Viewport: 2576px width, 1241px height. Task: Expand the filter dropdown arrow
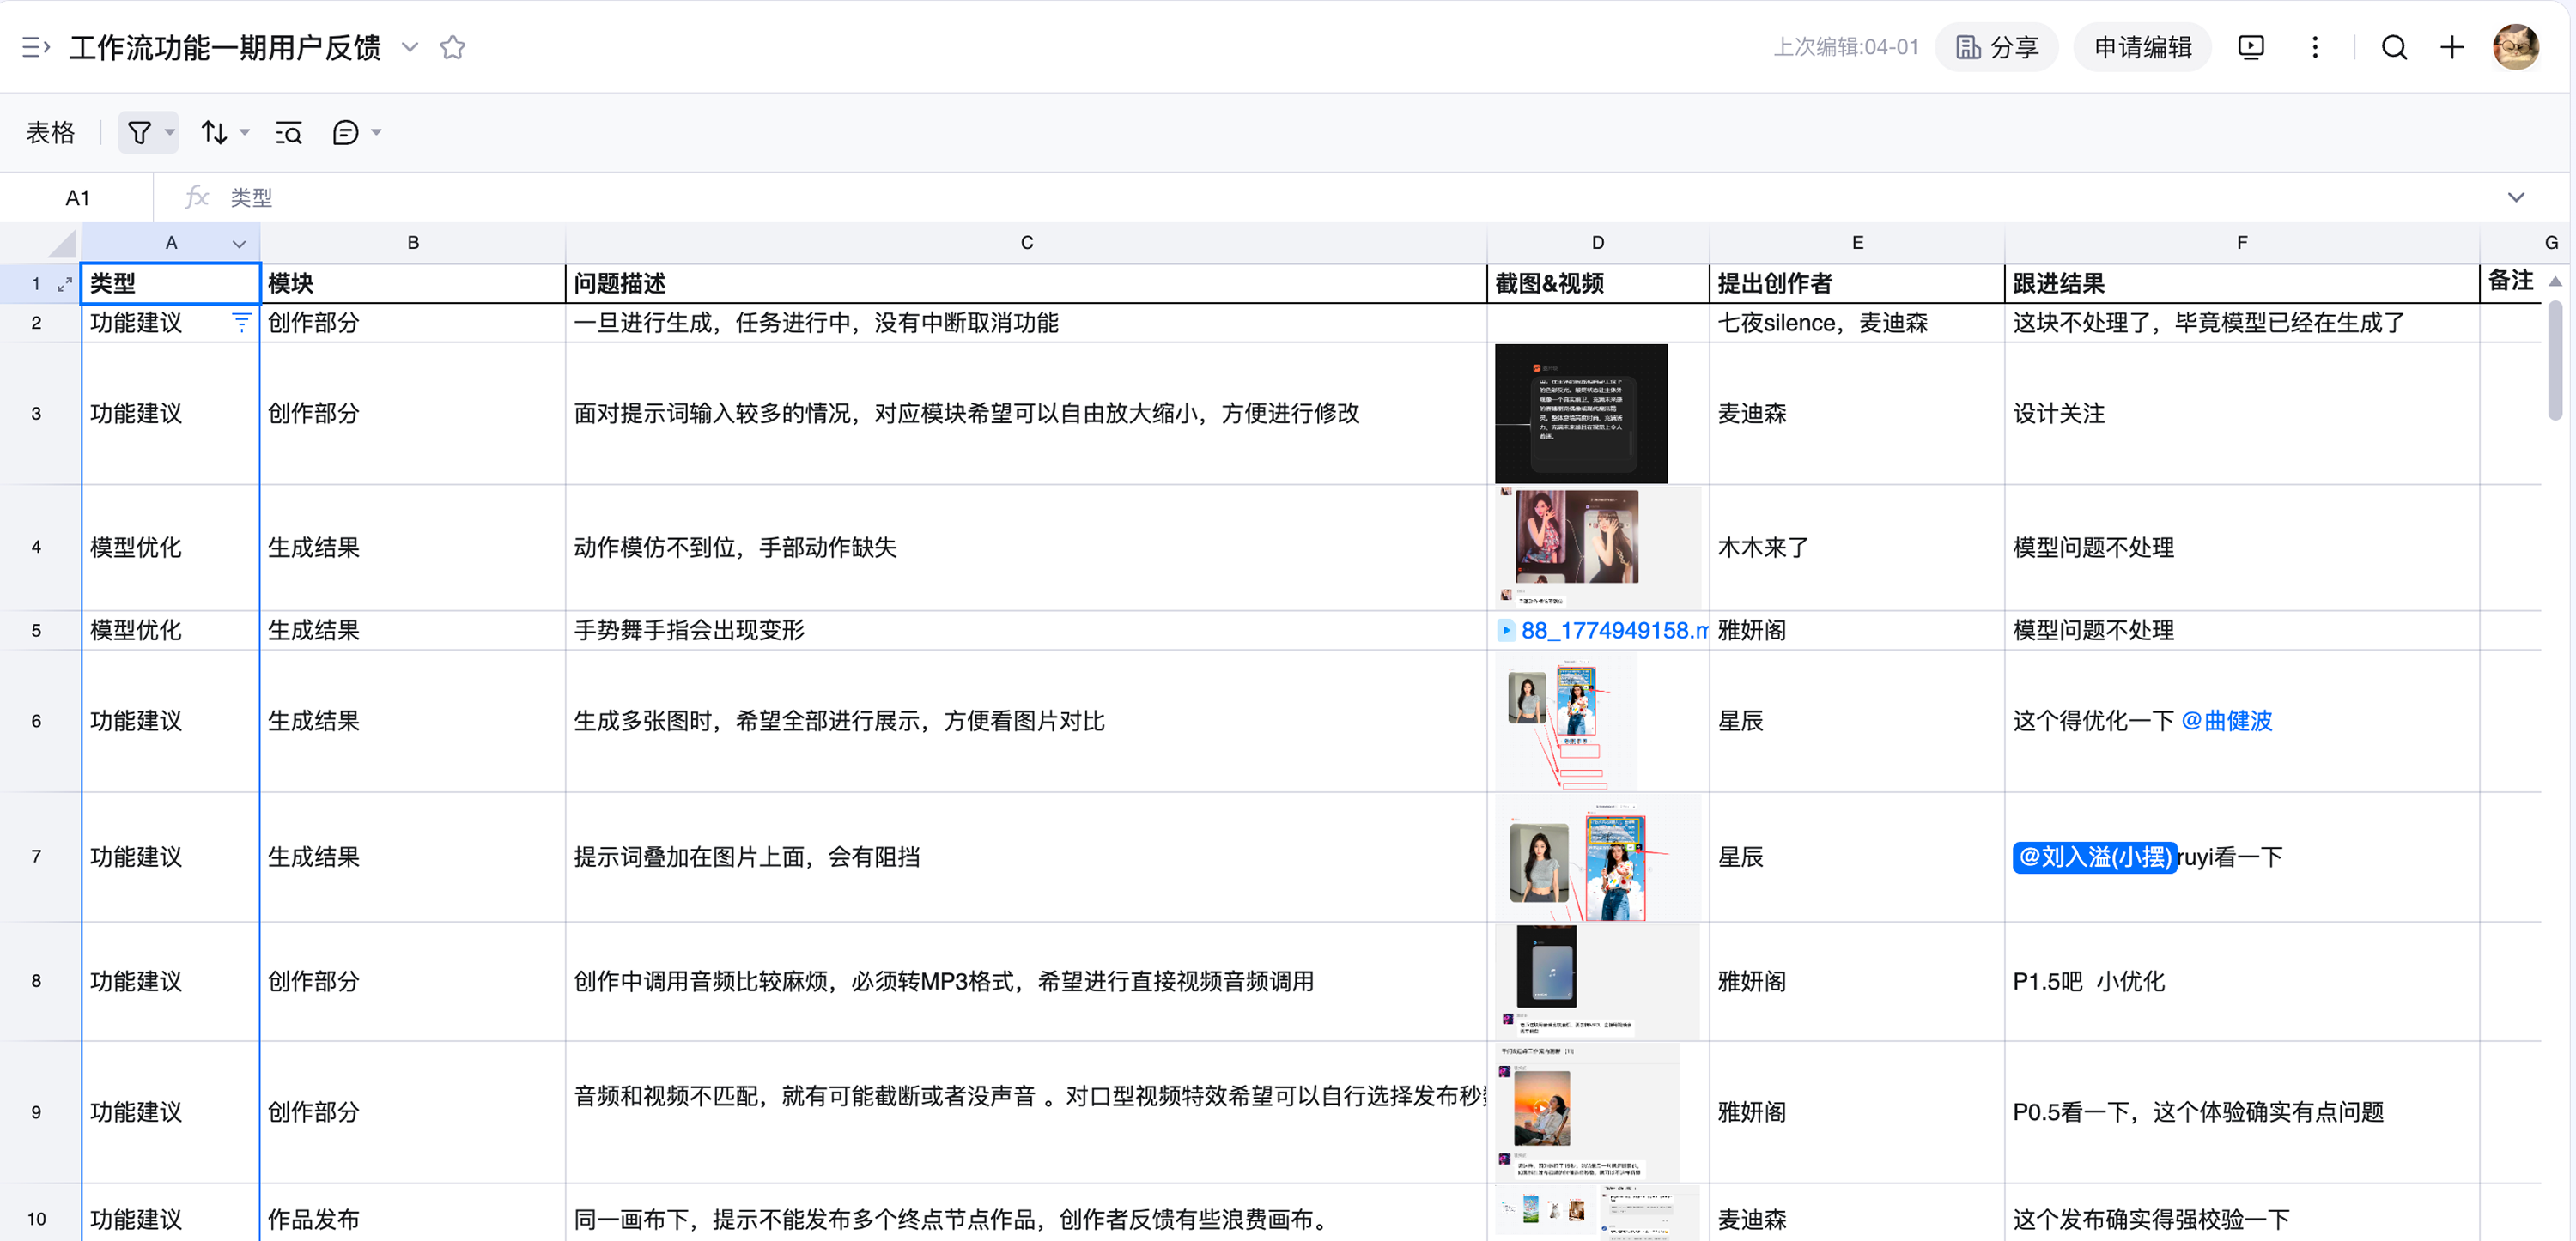pyautogui.click(x=170, y=132)
